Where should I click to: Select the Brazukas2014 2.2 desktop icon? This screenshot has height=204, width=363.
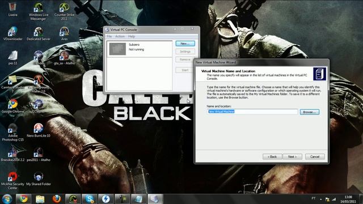tap(12, 154)
